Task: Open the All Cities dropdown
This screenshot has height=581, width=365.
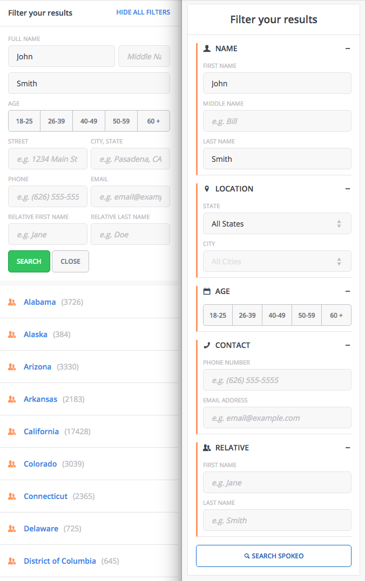Action: coord(277,261)
